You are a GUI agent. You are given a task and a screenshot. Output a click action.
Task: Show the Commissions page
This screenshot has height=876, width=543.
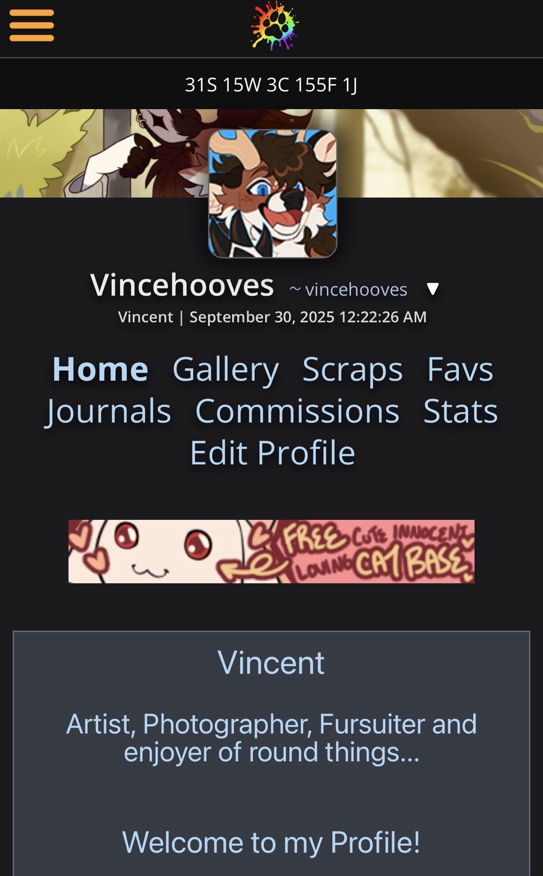coord(297,411)
